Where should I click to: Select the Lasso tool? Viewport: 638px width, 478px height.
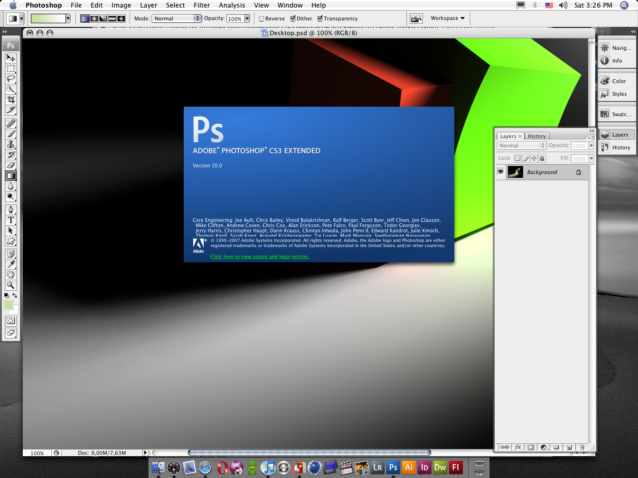pos(10,79)
